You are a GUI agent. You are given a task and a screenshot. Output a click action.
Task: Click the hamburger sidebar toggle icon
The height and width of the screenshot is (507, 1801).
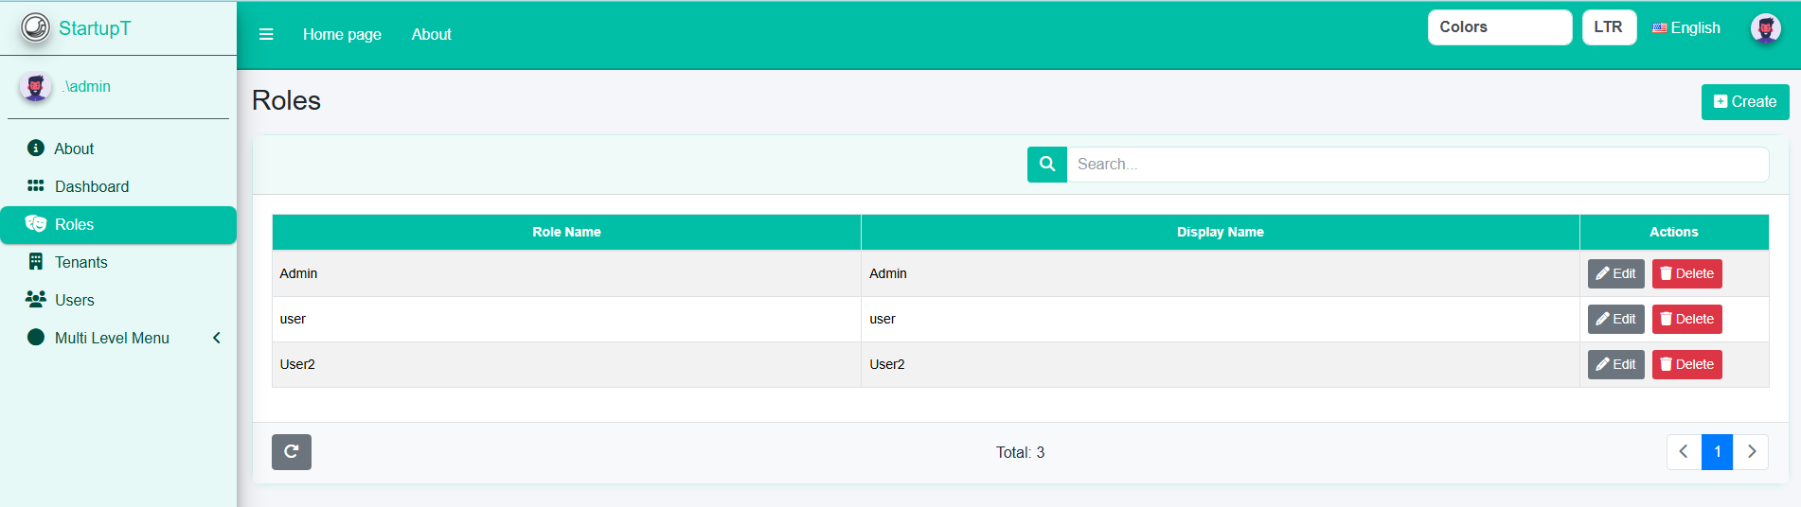[266, 34]
